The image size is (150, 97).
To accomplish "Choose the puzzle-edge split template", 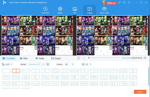I will click(45, 71).
